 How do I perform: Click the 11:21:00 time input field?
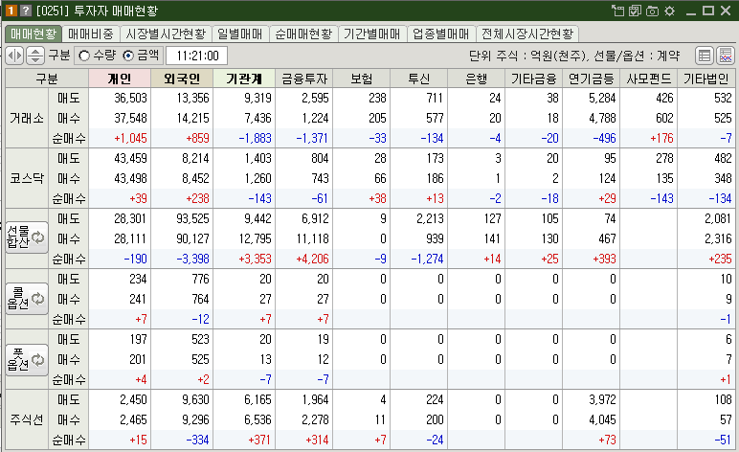pos(197,56)
